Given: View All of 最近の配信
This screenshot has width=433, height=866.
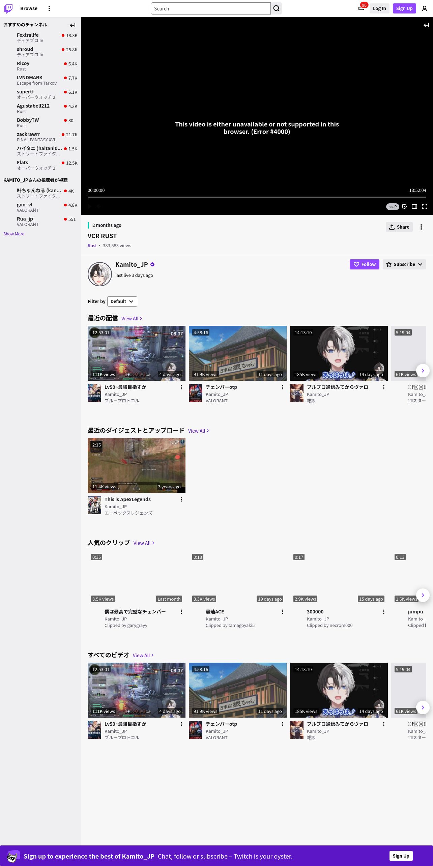Looking at the screenshot, I should coord(132,318).
